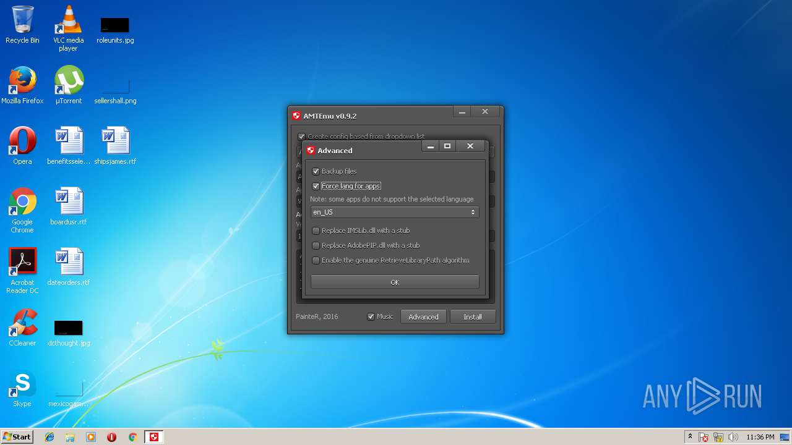Close the AMTEmu v0.9.2 window
792x445 pixels.
(x=485, y=112)
